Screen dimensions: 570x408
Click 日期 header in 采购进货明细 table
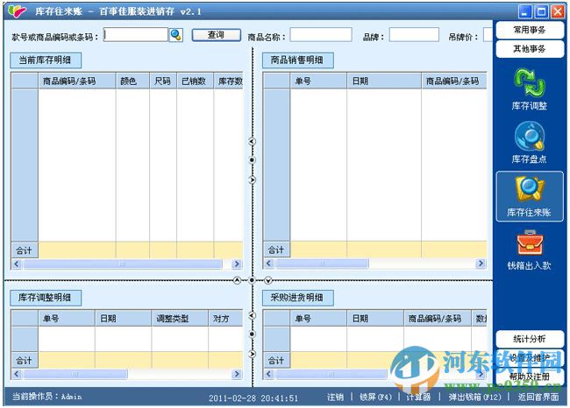(x=375, y=319)
